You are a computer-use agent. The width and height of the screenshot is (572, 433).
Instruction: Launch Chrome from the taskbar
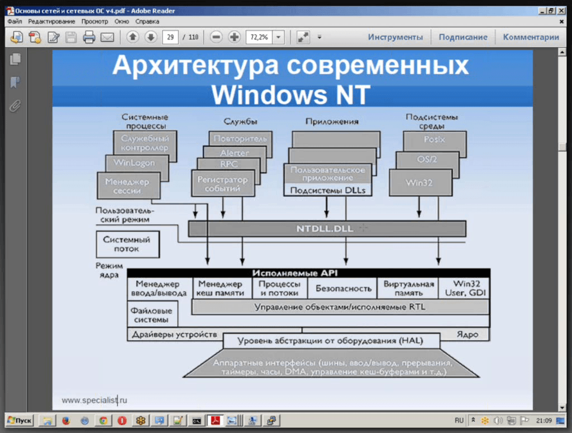[103, 421]
